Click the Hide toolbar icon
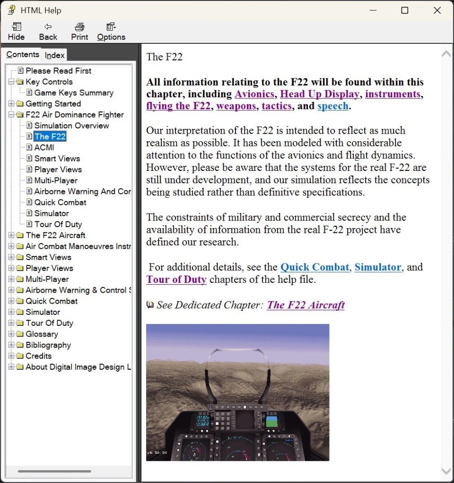 [x=16, y=27]
